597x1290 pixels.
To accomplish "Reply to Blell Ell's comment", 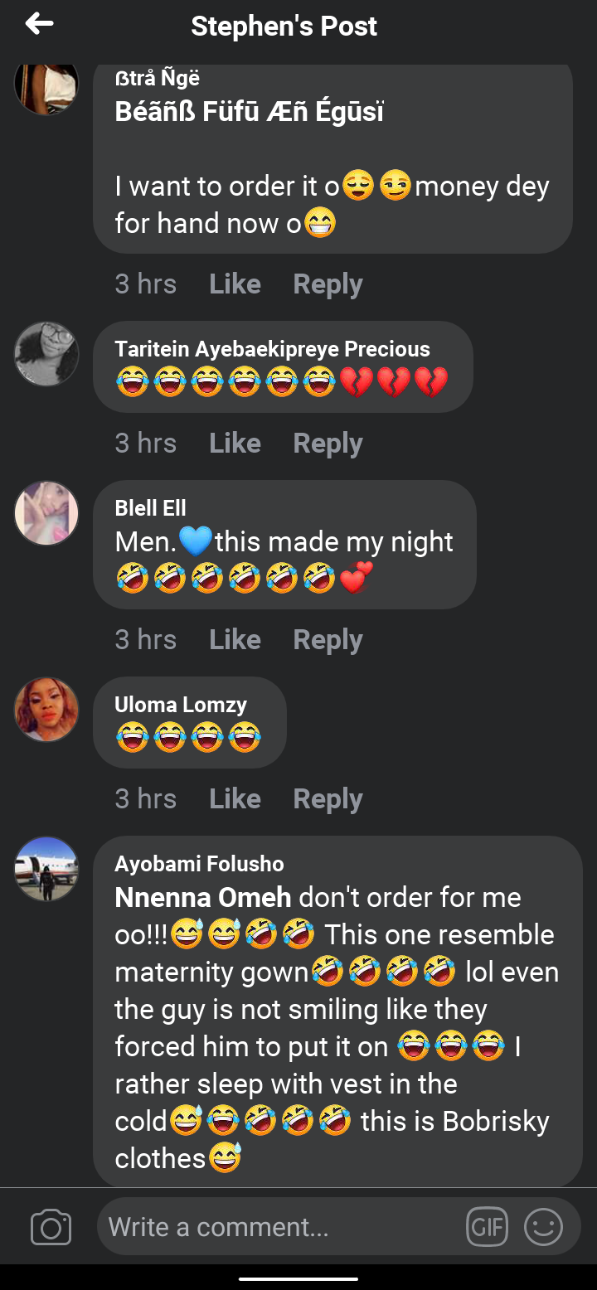I will pos(328,640).
